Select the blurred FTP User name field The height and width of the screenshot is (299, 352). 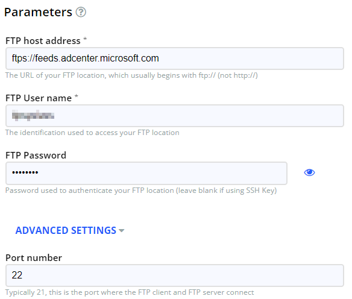175,116
